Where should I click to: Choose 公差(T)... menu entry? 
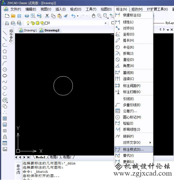(x=134, y=111)
